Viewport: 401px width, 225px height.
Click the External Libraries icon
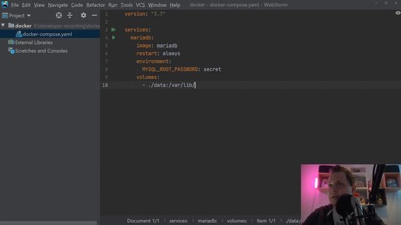(11, 42)
